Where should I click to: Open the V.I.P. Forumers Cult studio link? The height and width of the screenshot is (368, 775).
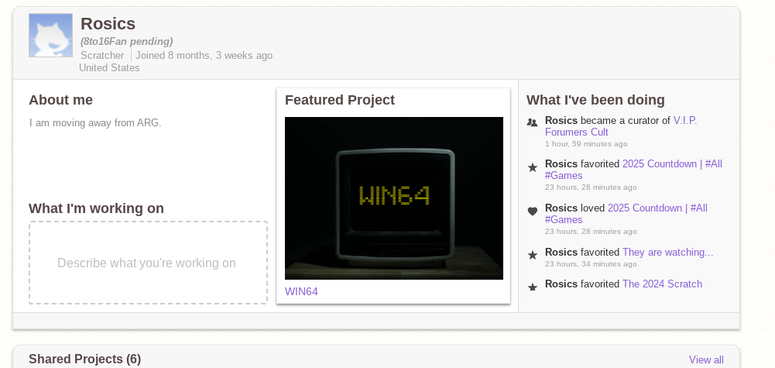pyautogui.click(x=684, y=120)
